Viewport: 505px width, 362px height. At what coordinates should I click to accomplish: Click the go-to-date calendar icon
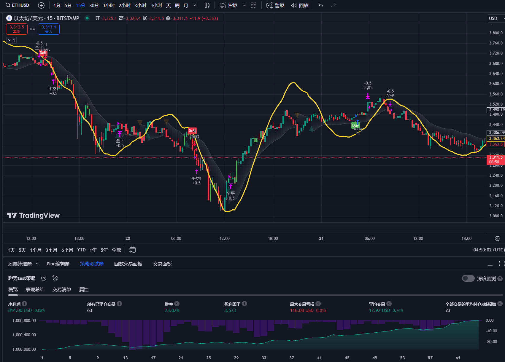coord(132,250)
